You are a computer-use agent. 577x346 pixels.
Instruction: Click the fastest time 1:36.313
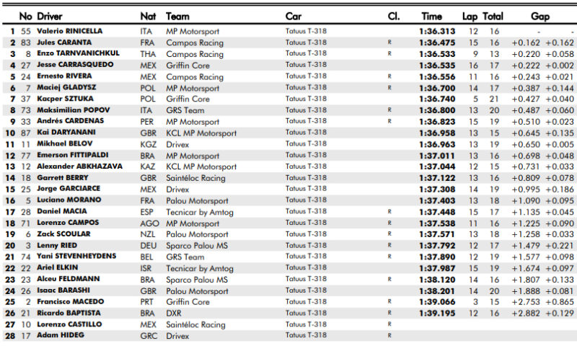pos(437,31)
